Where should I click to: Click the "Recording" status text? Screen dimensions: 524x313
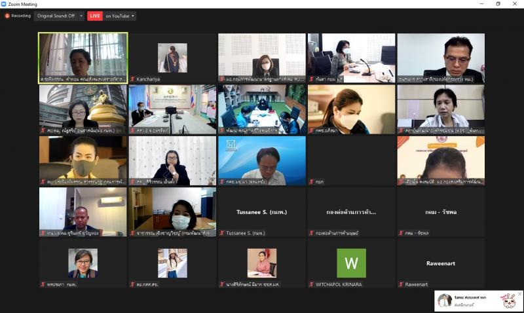click(x=21, y=16)
